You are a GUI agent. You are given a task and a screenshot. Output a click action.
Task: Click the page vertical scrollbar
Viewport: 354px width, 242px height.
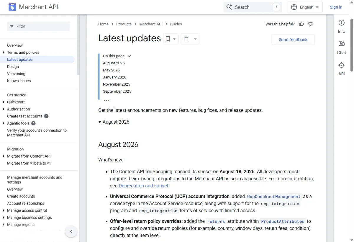click(352, 45)
